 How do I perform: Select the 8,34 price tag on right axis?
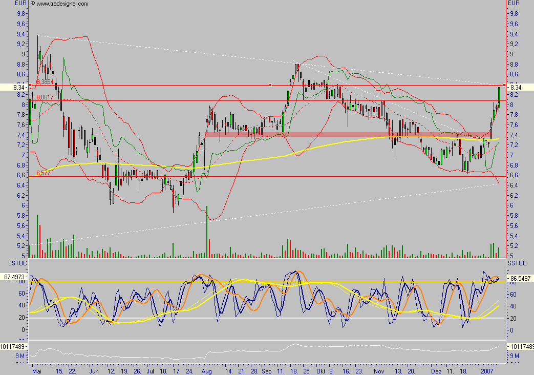[x=517, y=88]
